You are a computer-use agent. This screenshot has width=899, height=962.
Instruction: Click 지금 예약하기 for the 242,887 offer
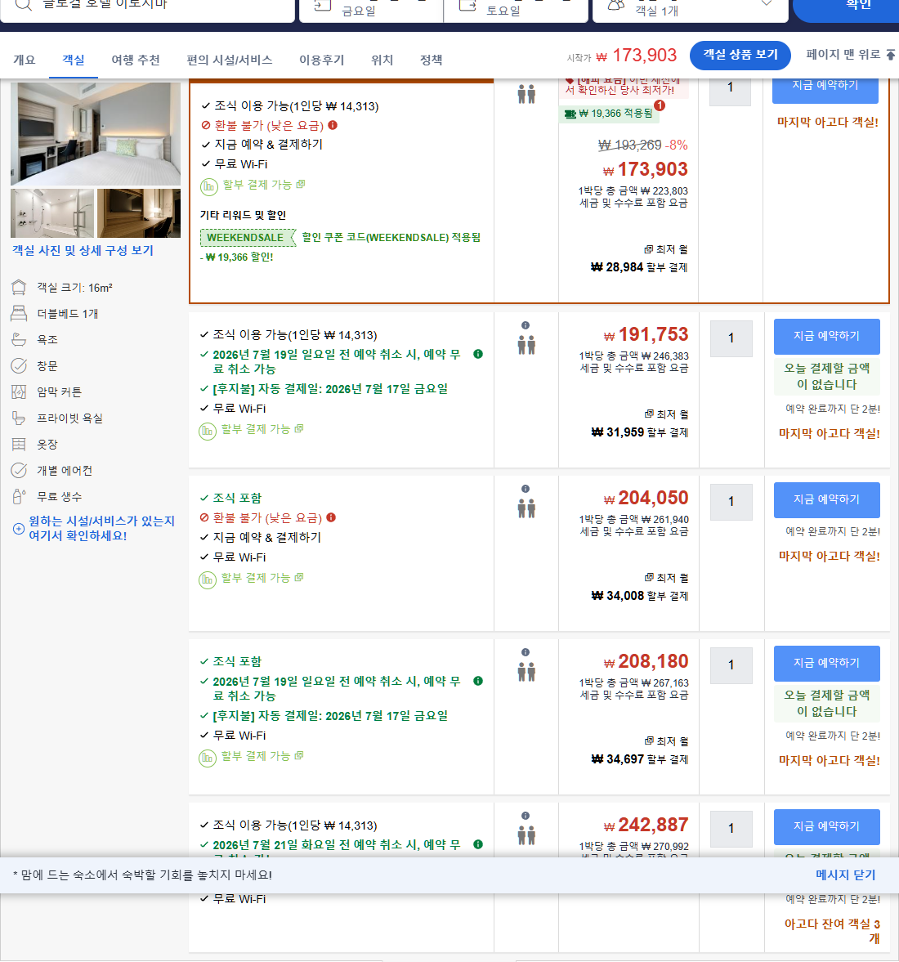point(826,826)
